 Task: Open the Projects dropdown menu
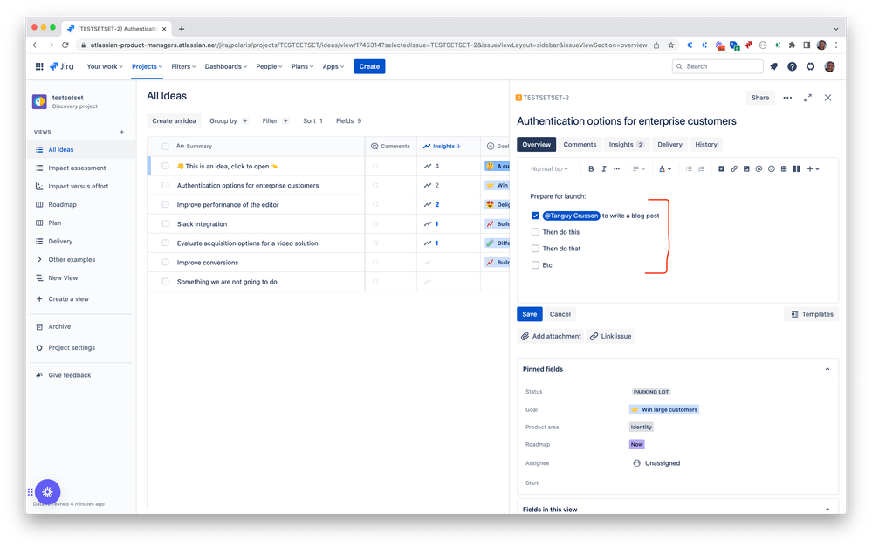click(147, 66)
